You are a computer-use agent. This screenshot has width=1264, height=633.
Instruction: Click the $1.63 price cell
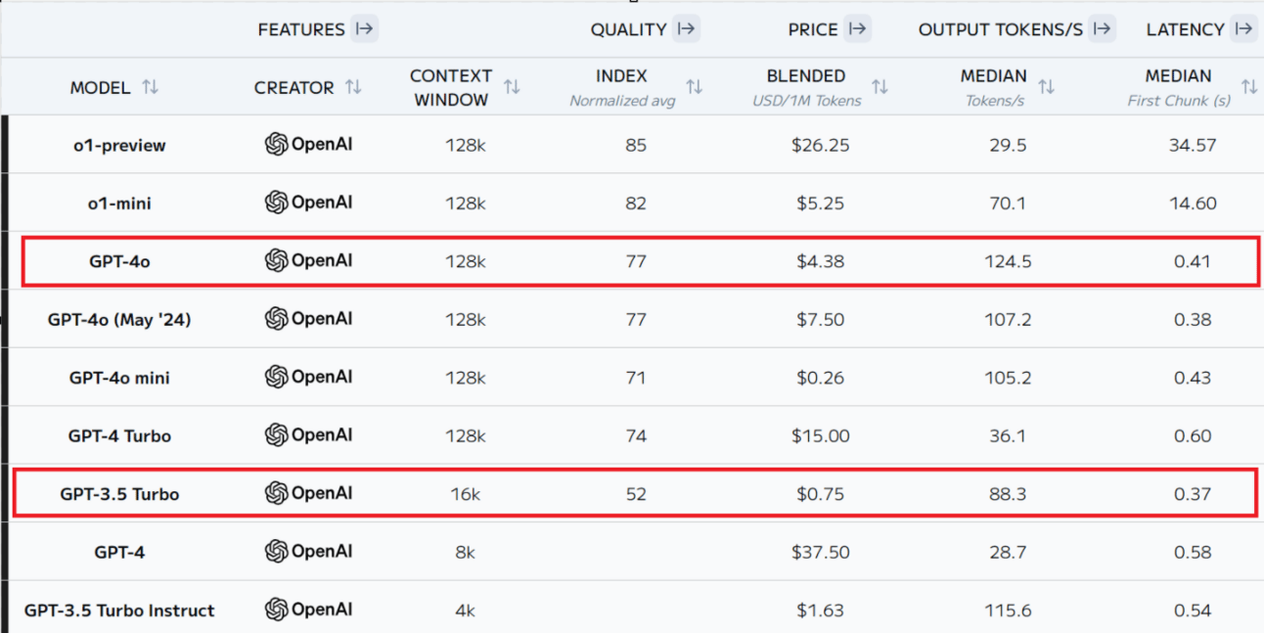click(x=820, y=610)
